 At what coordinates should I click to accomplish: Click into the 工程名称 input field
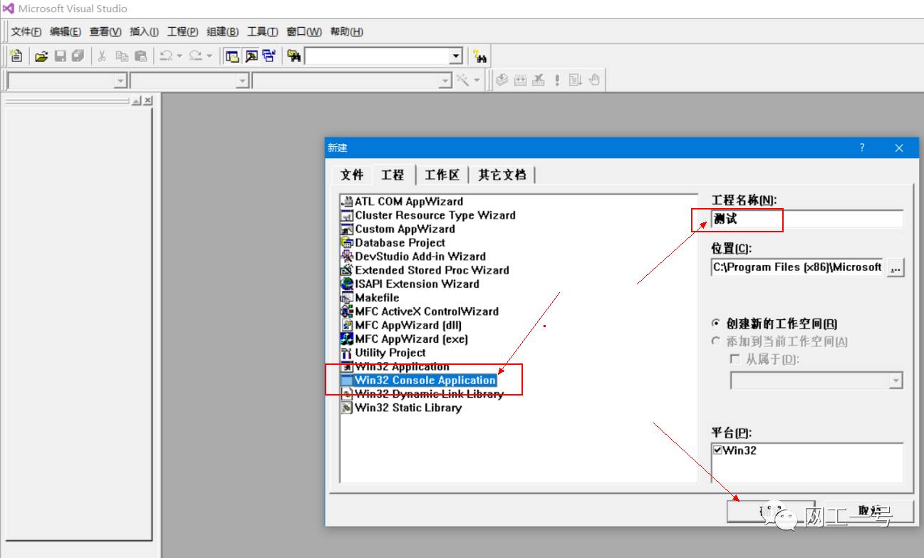pyautogui.click(x=807, y=219)
